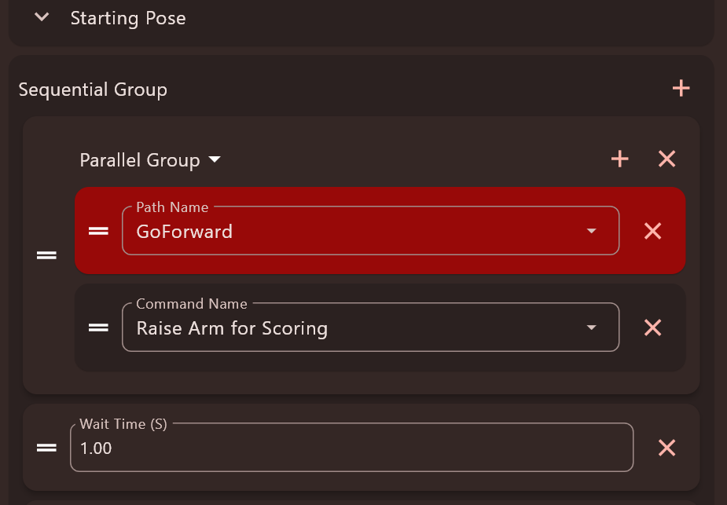Remove the Parallel Group
Image resolution: width=727 pixels, height=505 pixels.
click(666, 159)
